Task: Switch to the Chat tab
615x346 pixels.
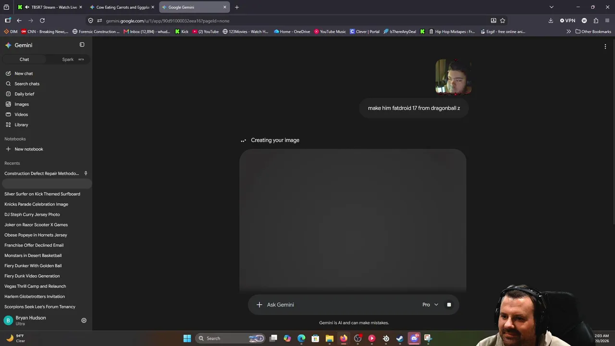Action: pyautogui.click(x=24, y=60)
